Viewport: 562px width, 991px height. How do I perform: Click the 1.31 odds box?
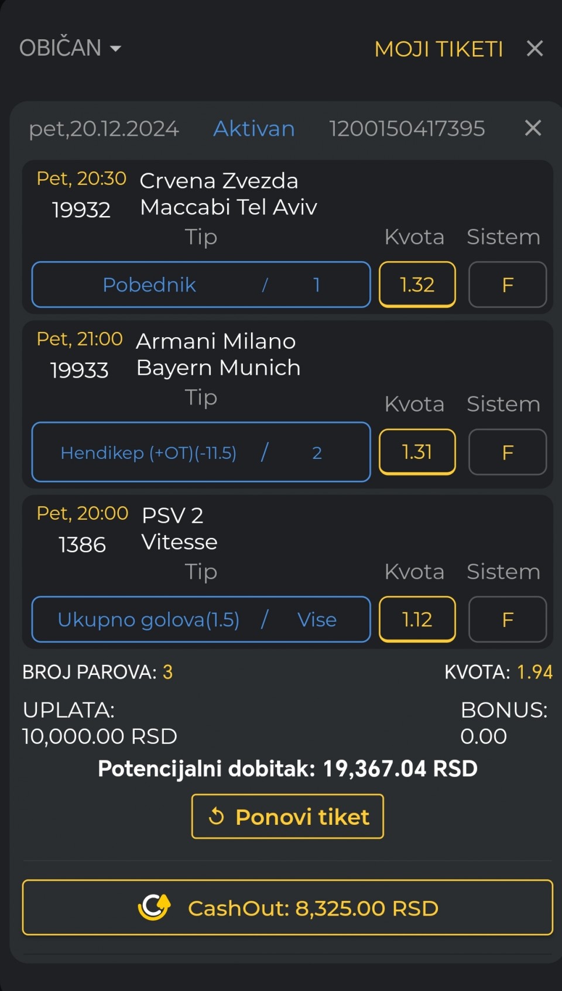click(417, 452)
